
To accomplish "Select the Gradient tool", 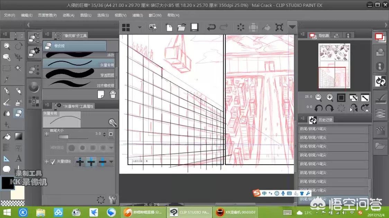I will (x=19, y=136).
